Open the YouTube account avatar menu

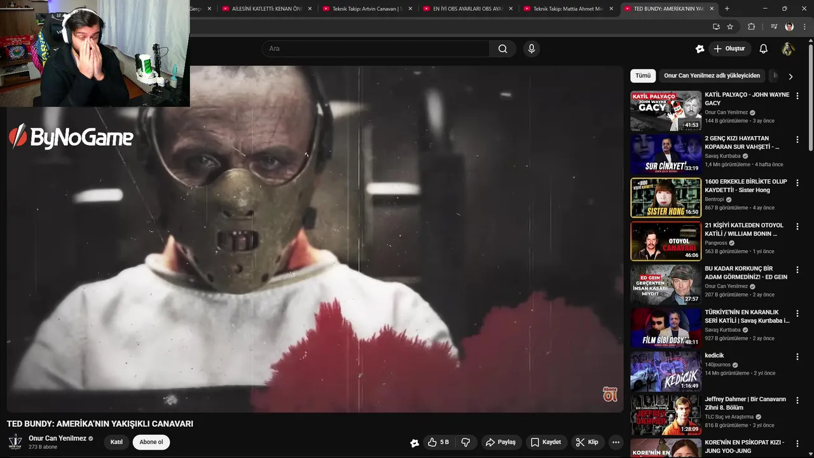788,49
